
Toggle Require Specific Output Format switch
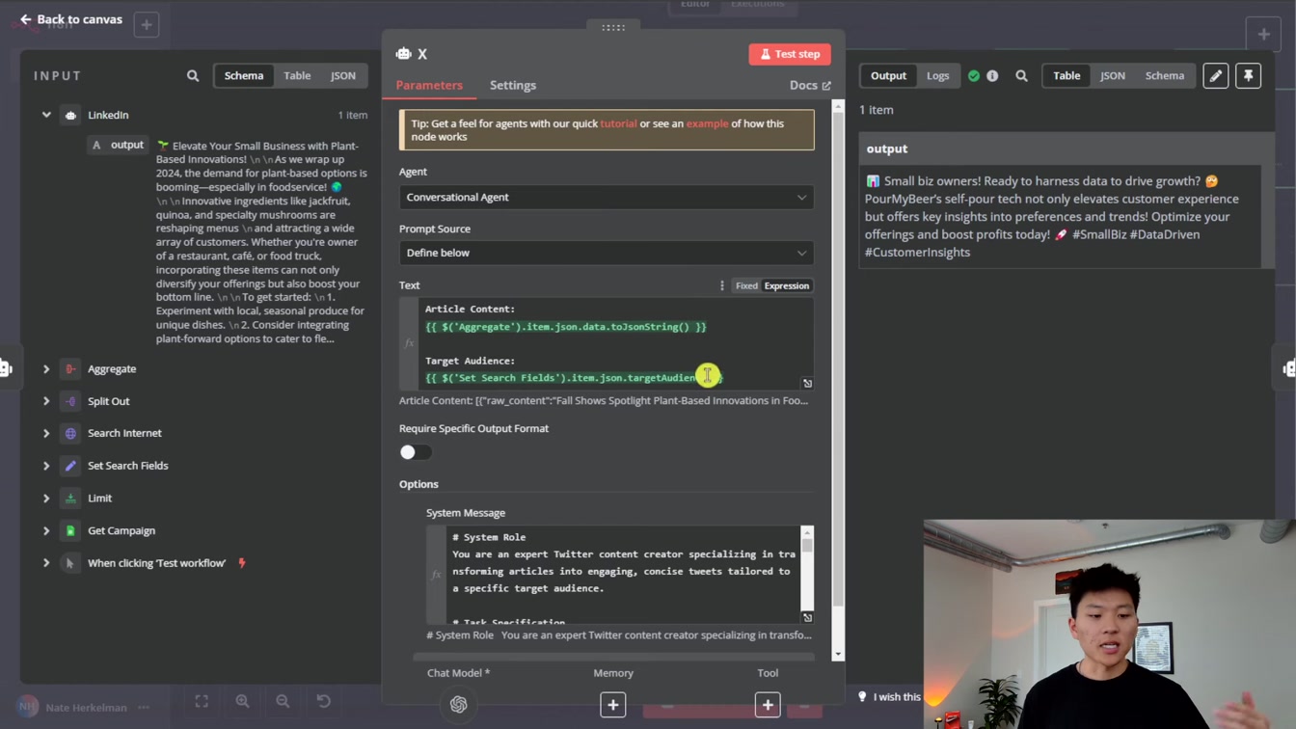(x=416, y=452)
